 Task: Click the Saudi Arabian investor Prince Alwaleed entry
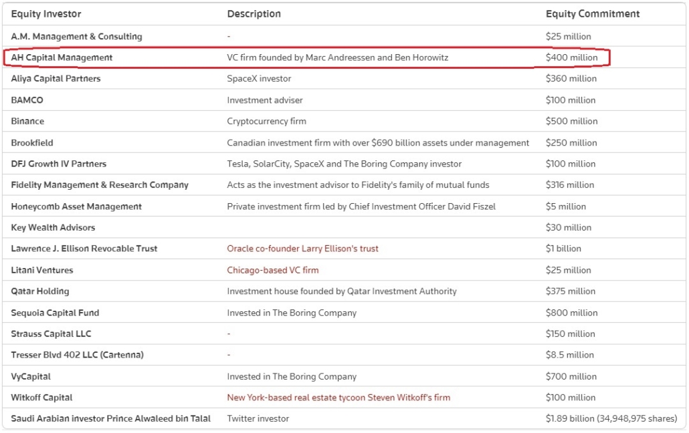[110, 418]
